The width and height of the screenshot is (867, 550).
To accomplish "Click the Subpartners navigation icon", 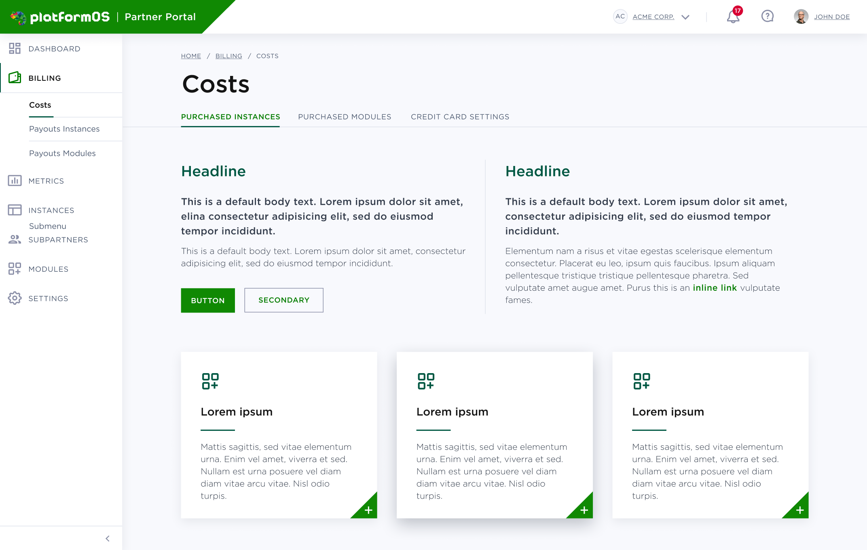I will click(14, 239).
